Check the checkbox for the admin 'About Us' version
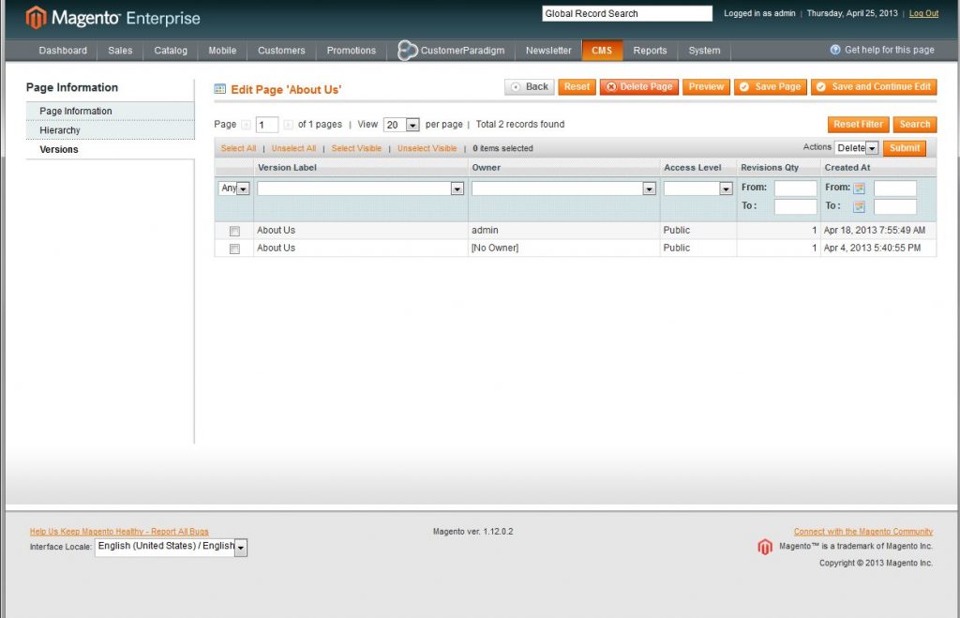Image resolution: width=960 pixels, height=618 pixels. point(234,230)
